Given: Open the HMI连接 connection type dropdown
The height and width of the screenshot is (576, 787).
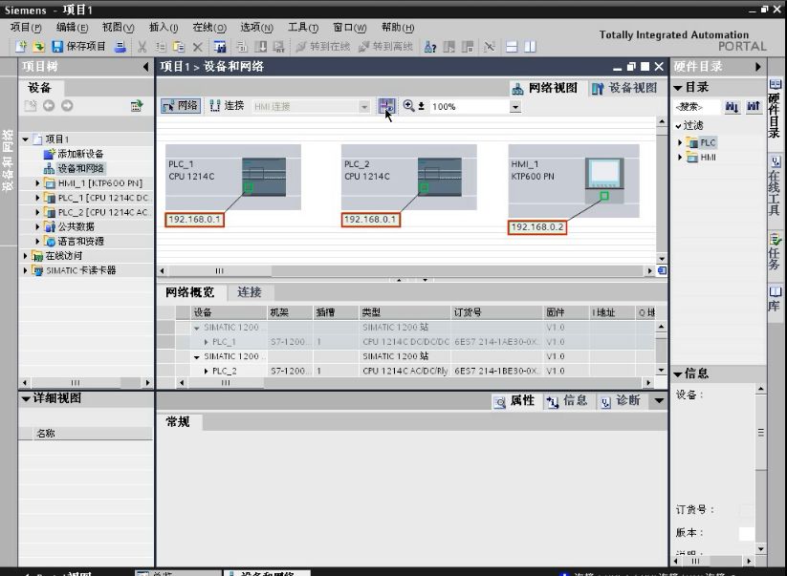Looking at the screenshot, I should click(x=365, y=106).
